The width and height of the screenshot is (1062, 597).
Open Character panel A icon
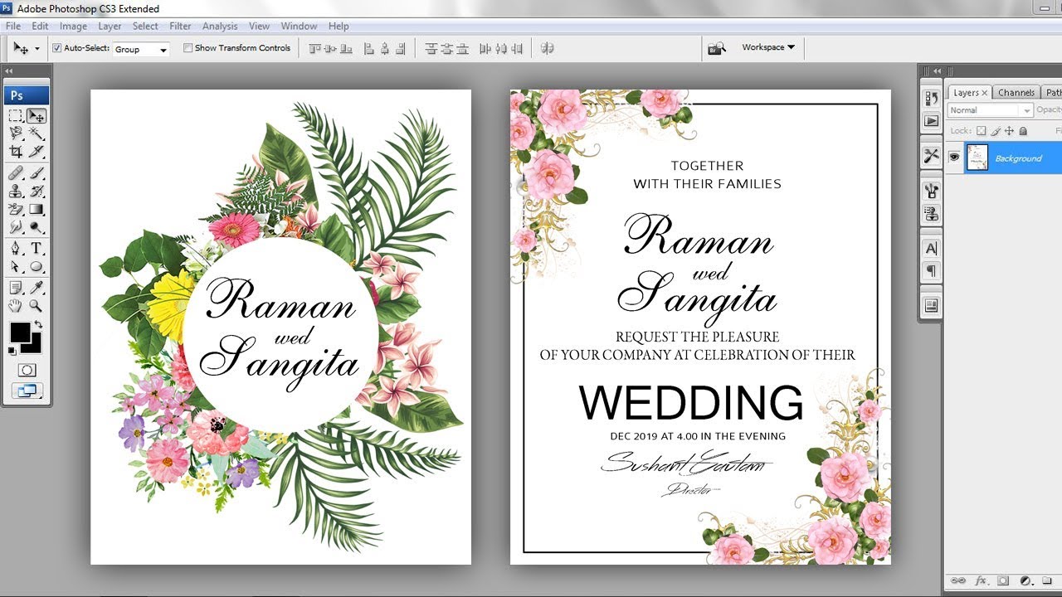931,249
